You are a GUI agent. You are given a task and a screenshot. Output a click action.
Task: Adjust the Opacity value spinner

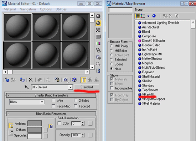point(83,135)
